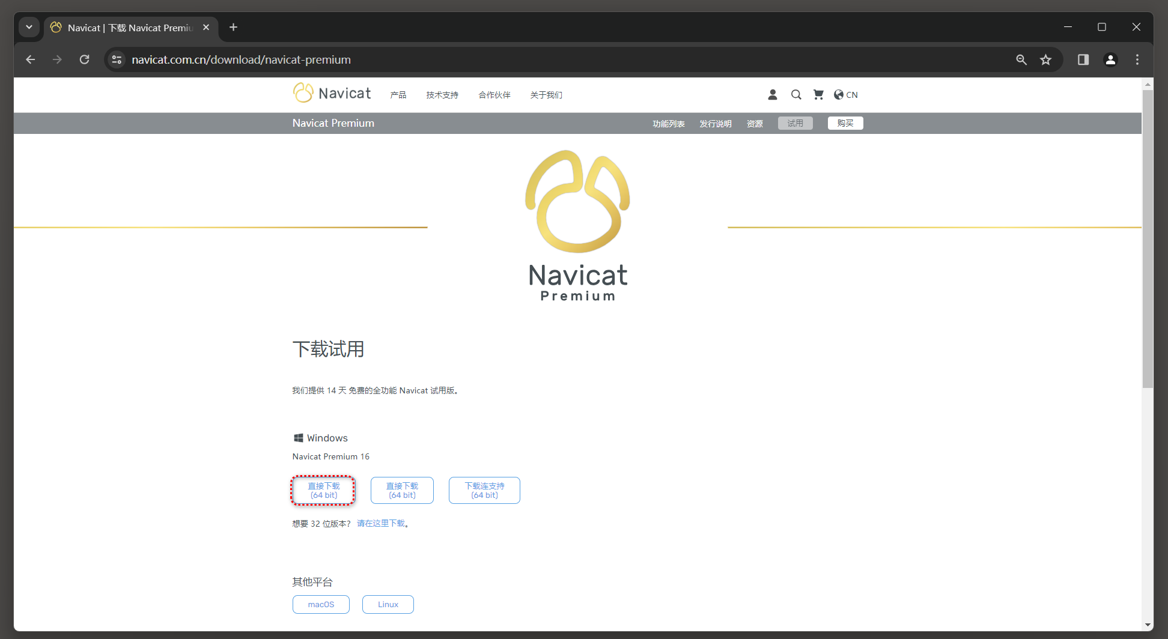Follow the 请在这里下载 32-bit link
Screen dimensions: 1168x639
[x=381, y=524]
